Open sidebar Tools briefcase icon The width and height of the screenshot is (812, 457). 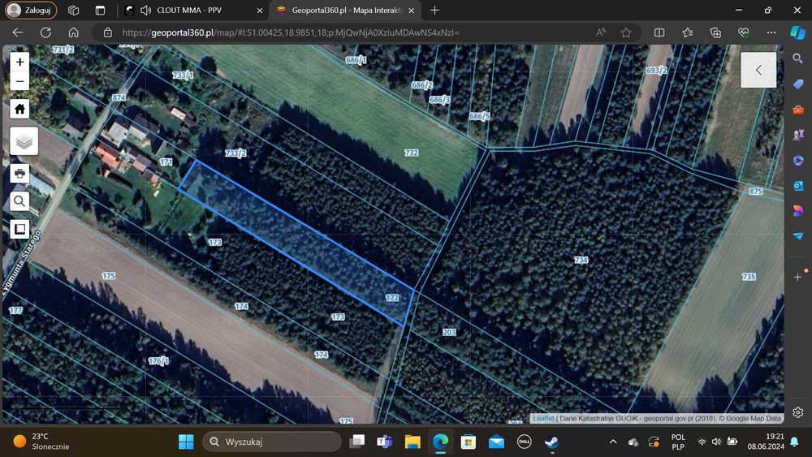click(798, 110)
